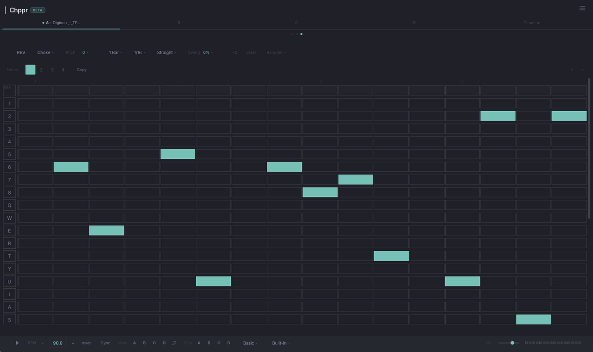Open the Pitch value dropdown

point(85,52)
